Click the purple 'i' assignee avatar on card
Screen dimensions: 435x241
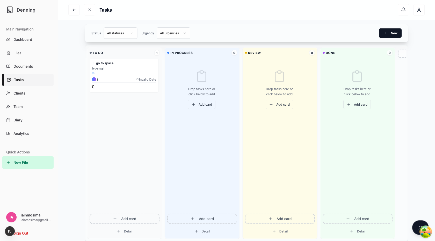click(x=94, y=79)
